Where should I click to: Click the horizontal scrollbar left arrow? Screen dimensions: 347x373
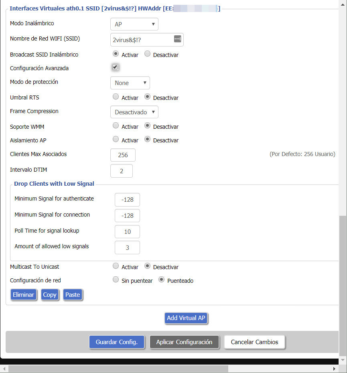click(x=4, y=369)
